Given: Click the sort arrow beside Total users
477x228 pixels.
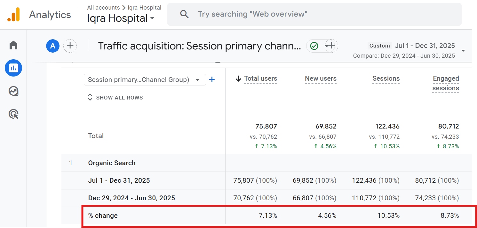Looking at the screenshot, I should point(238,79).
